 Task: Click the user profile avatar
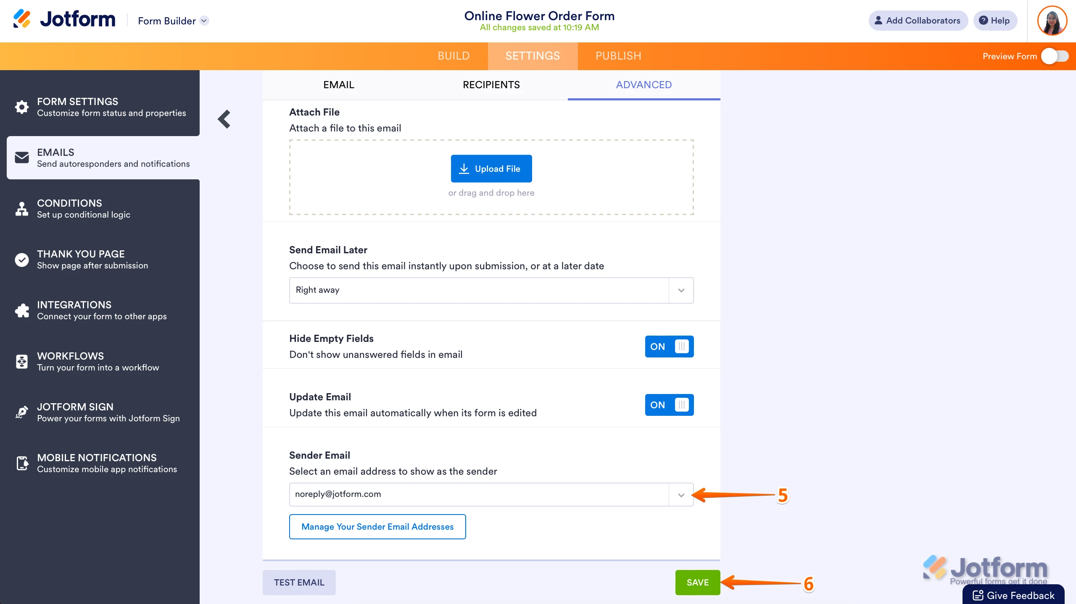(x=1052, y=20)
